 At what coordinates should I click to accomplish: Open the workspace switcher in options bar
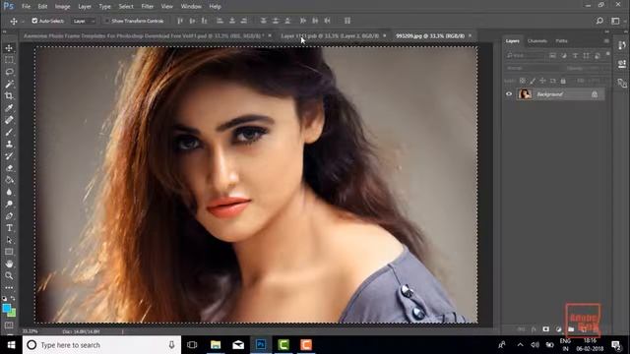pos(615,21)
